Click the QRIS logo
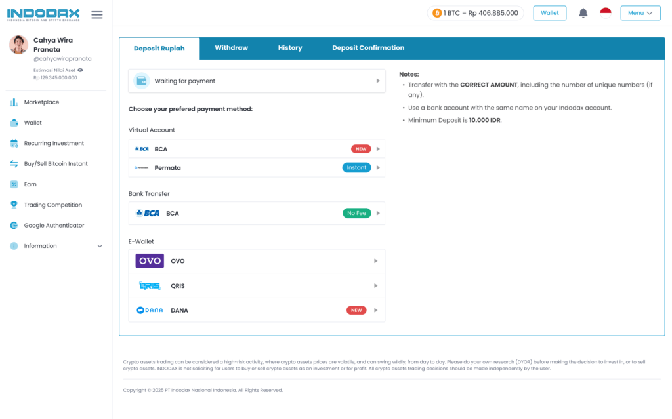 (x=150, y=286)
